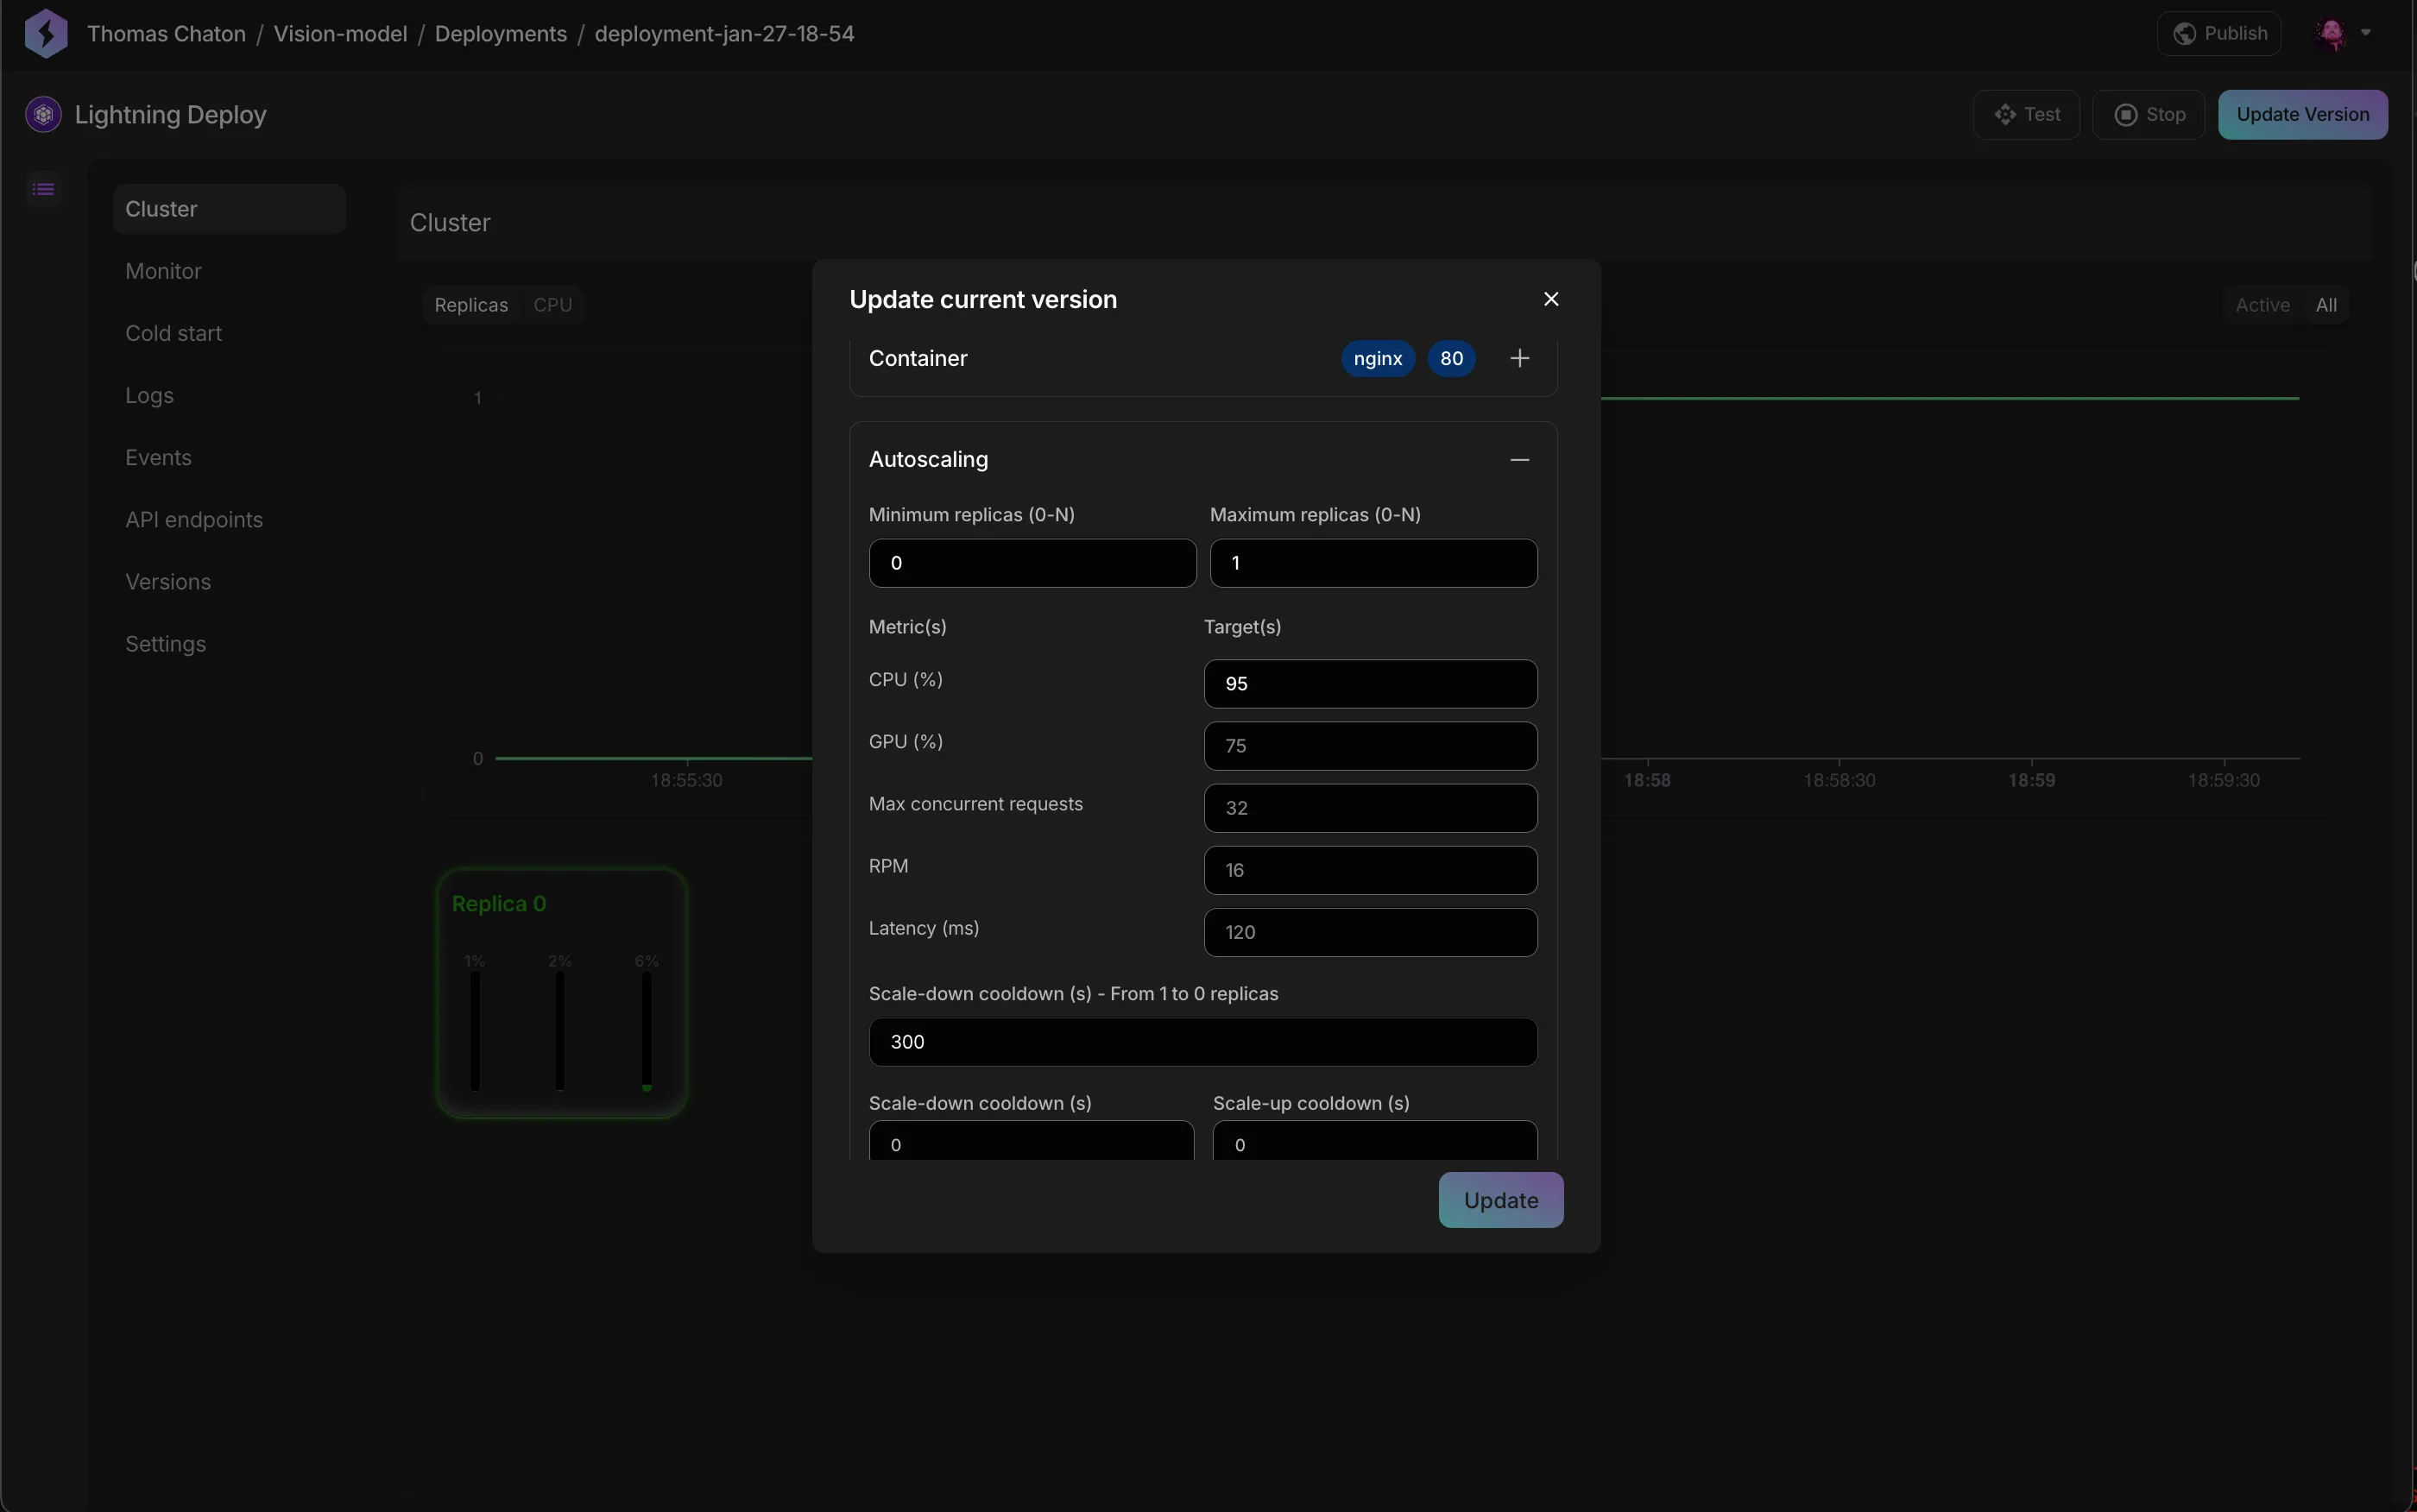Click the 300 scale-down cooldown field
This screenshot has width=2417, height=1512.
coord(1203,1042)
